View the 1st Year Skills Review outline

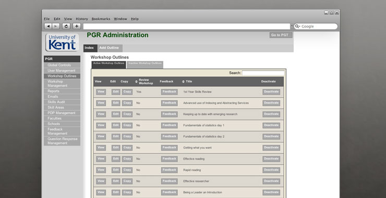[101, 92]
